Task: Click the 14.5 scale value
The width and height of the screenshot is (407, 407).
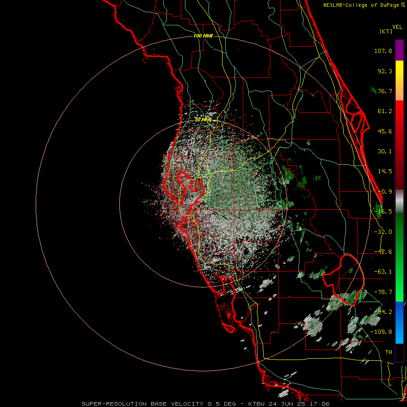Action: (385, 171)
